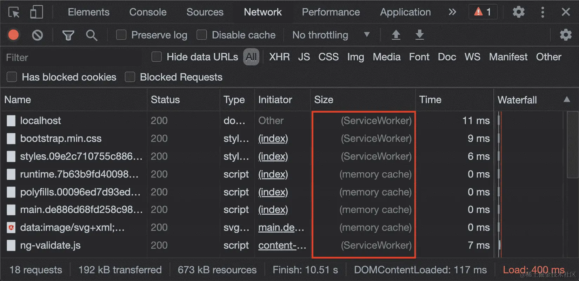Filter requests by XHR

279,57
